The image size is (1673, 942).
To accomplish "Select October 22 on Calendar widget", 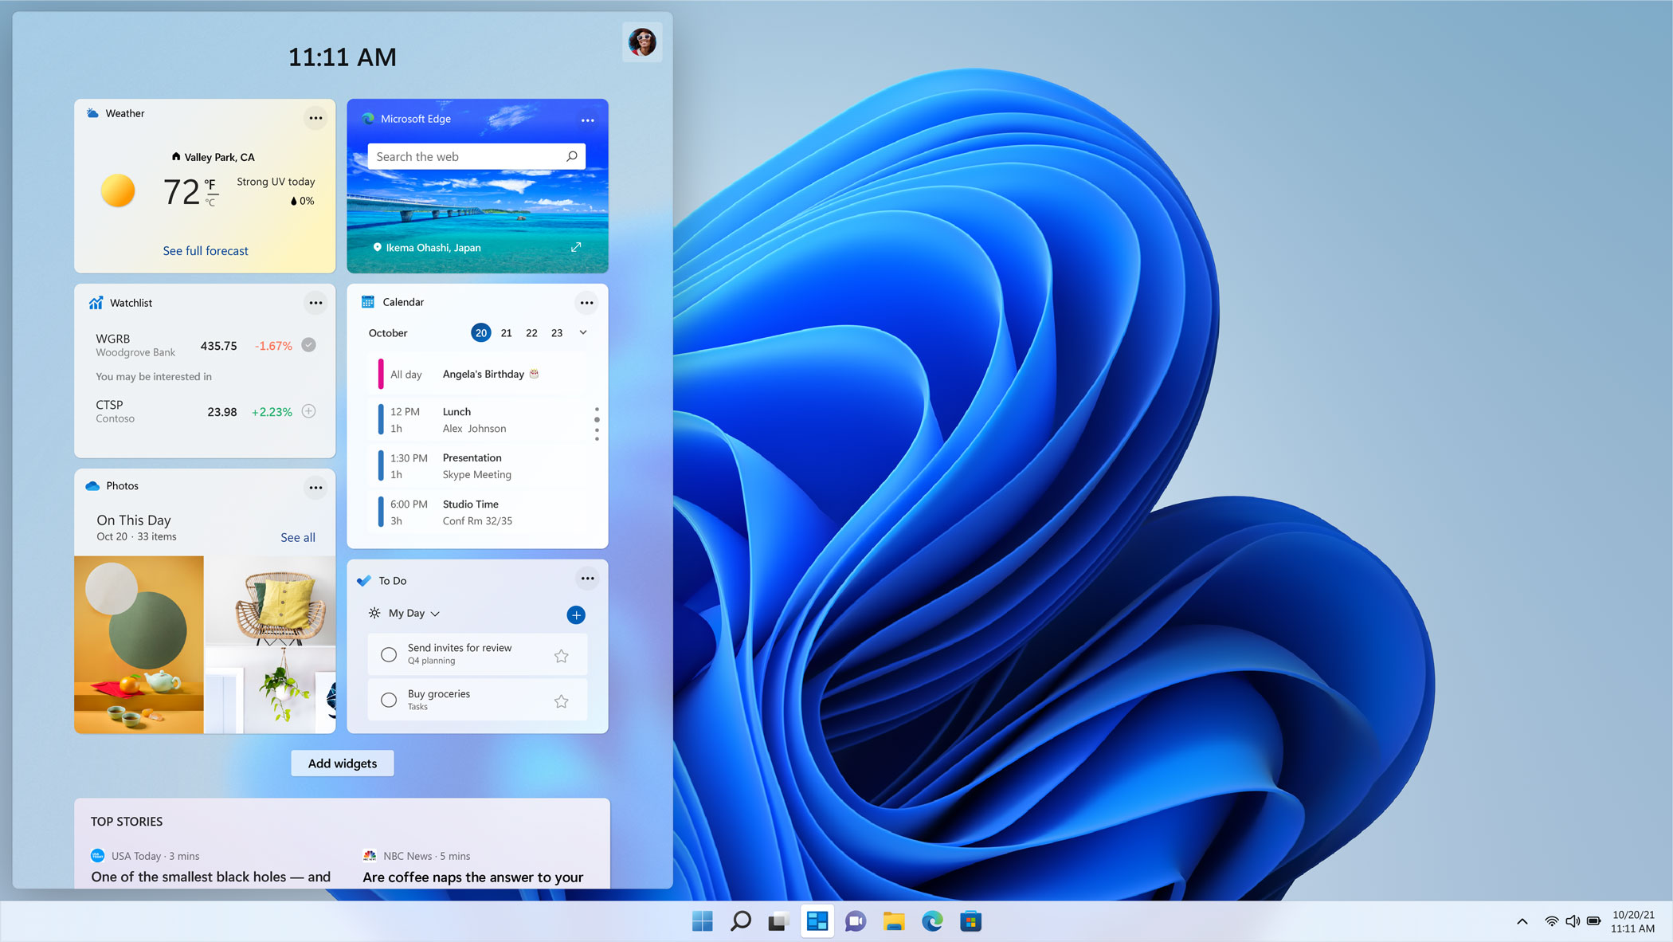I will point(531,333).
